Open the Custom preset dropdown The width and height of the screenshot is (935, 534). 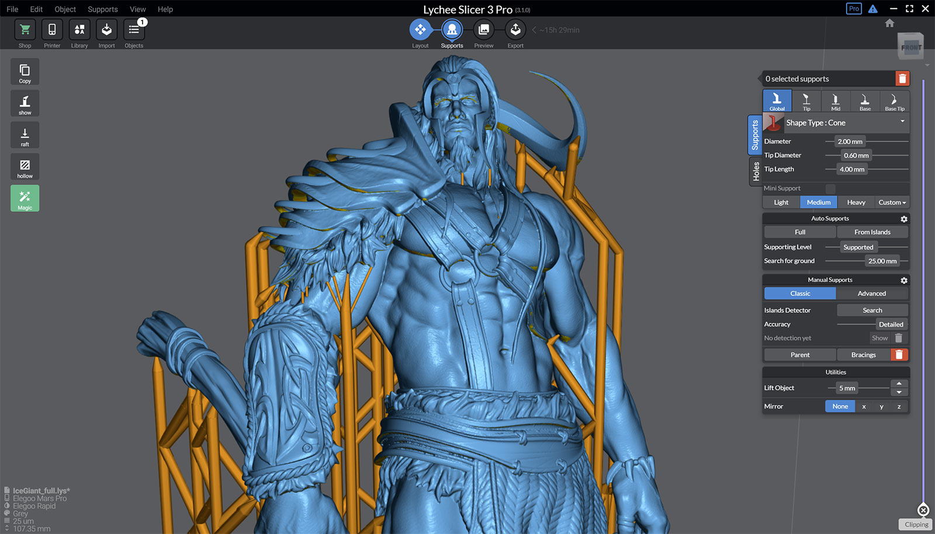[x=892, y=203]
